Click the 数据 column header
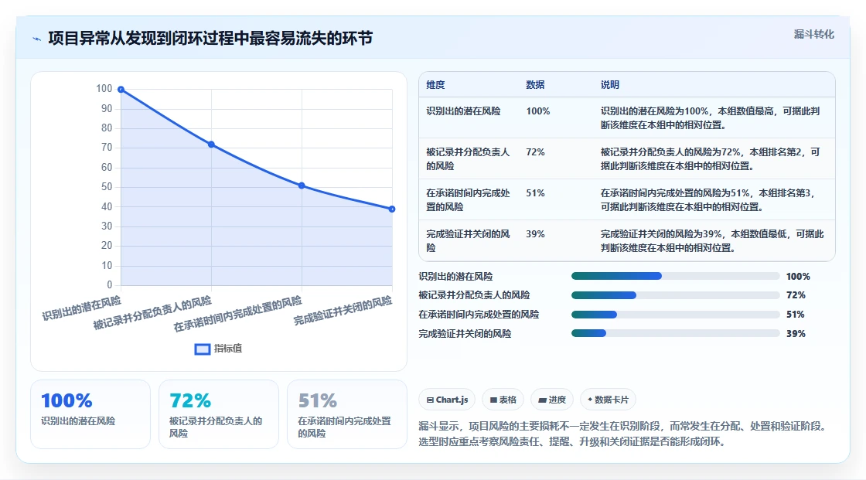Image resolution: width=866 pixels, height=480 pixels. tap(535, 84)
